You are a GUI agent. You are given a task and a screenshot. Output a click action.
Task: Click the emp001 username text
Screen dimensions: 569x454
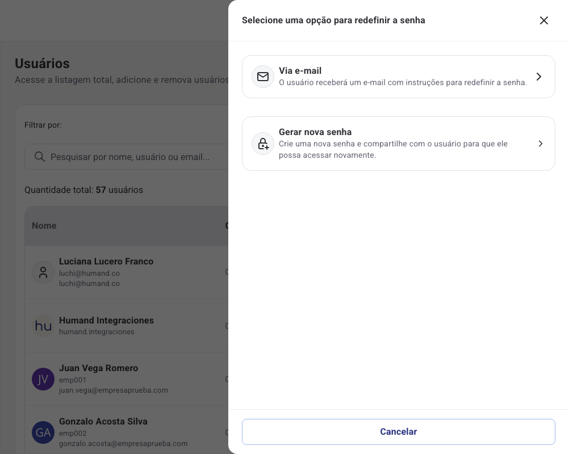(73, 380)
